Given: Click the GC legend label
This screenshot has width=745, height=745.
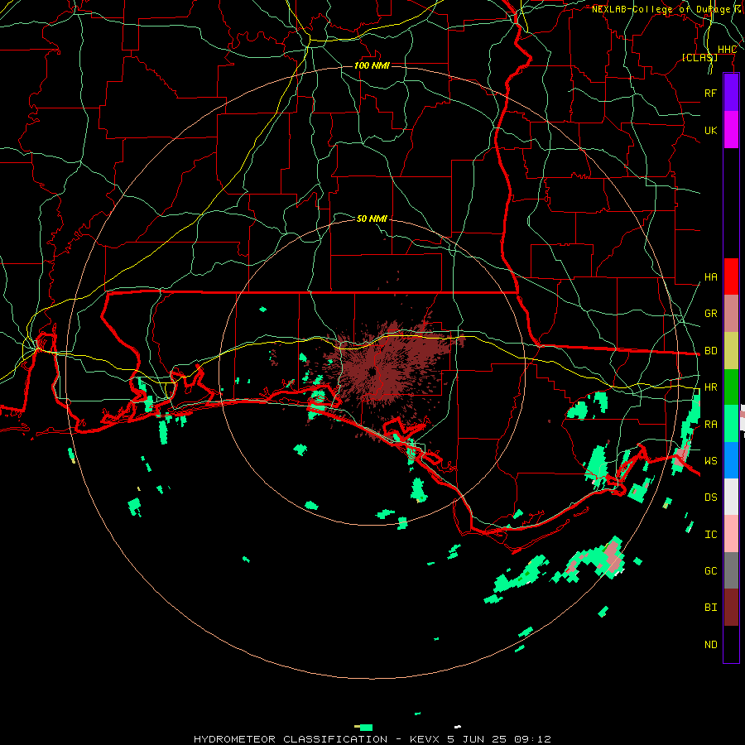Looking at the screenshot, I should pyautogui.click(x=710, y=570).
